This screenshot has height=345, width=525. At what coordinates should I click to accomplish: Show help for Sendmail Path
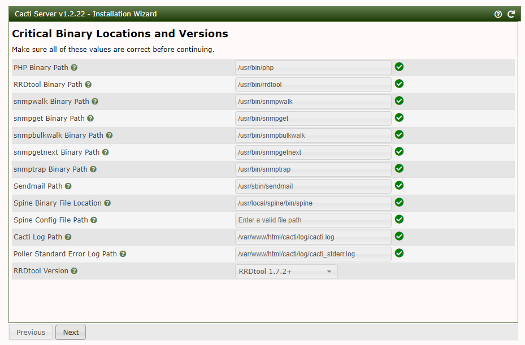pos(68,186)
